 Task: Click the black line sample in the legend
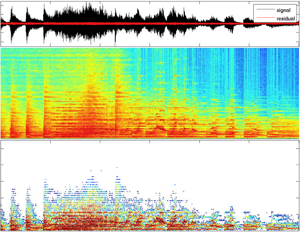click(x=265, y=10)
